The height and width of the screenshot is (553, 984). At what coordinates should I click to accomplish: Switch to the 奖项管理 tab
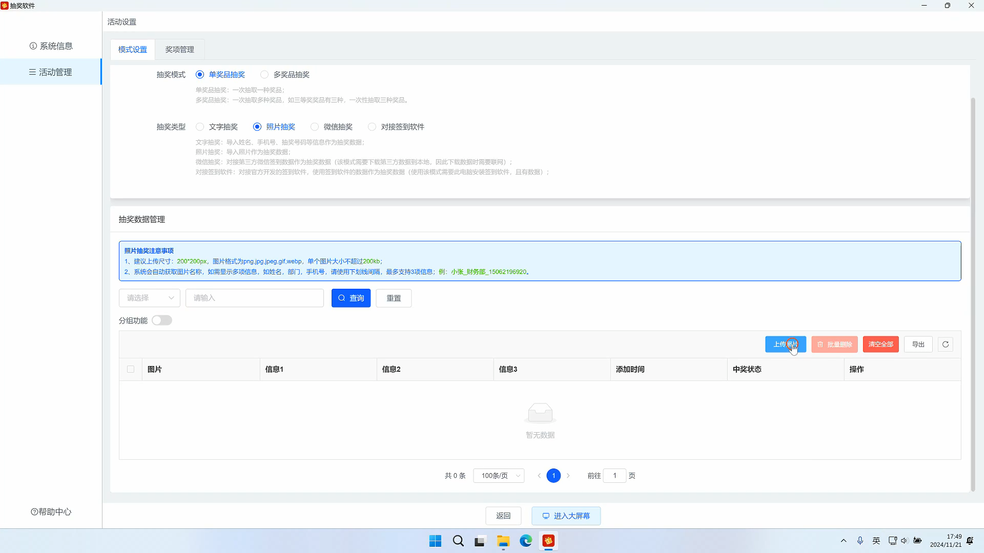[x=179, y=50]
